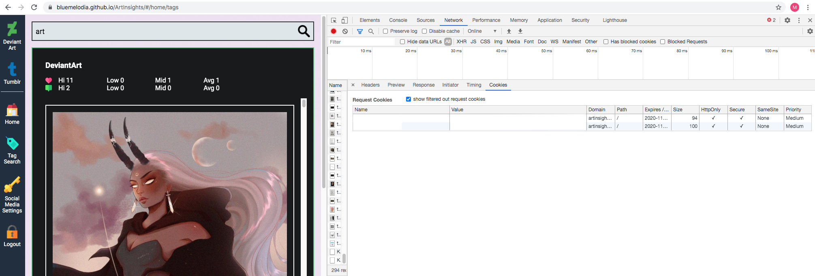Import HAR file upload arrow
The width and height of the screenshot is (815, 276).
(x=509, y=31)
